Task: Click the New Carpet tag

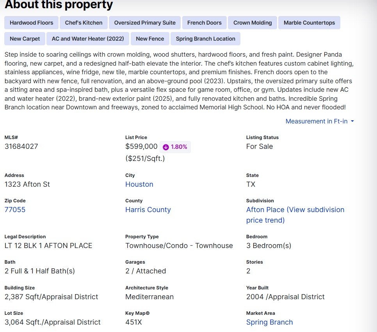Action: click(x=25, y=39)
